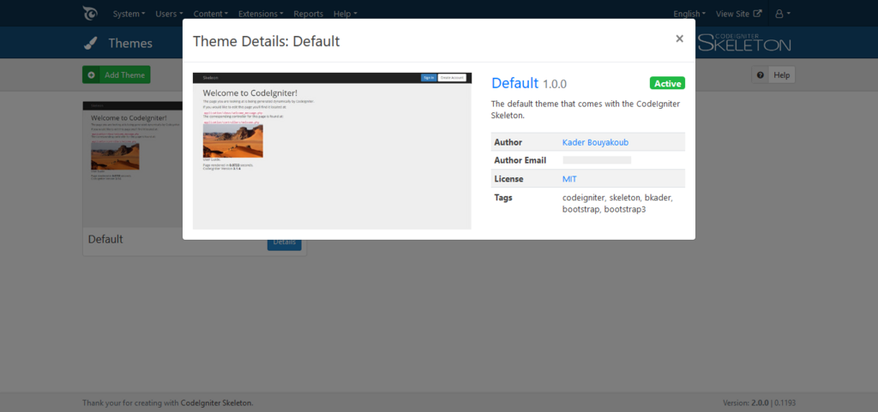The width and height of the screenshot is (878, 412).
Task: Open the user account icon menu
Action: (782, 14)
